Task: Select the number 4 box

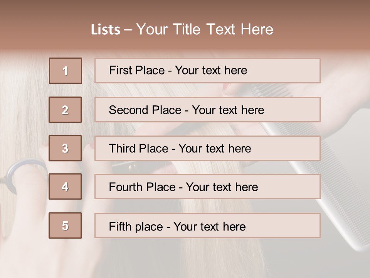Action: coord(65,186)
